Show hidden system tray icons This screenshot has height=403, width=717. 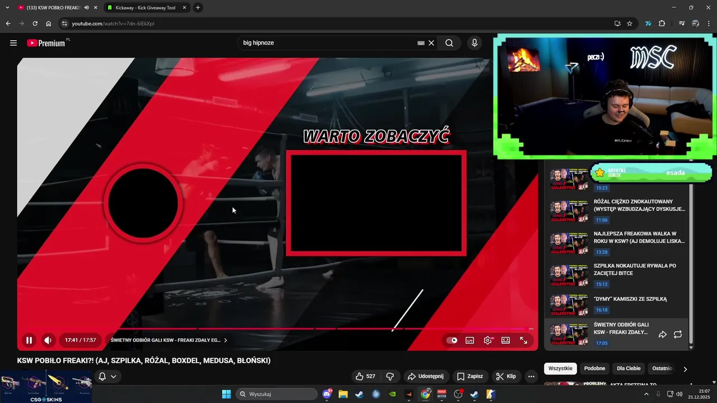(x=646, y=394)
